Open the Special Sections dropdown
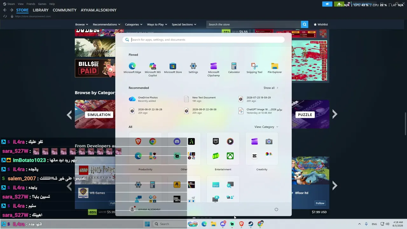This screenshot has width=407, height=229. point(184,24)
